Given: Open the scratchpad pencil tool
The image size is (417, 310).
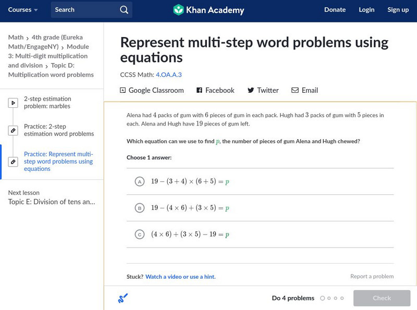Looking at the screenshot, I should coord(122,299).
